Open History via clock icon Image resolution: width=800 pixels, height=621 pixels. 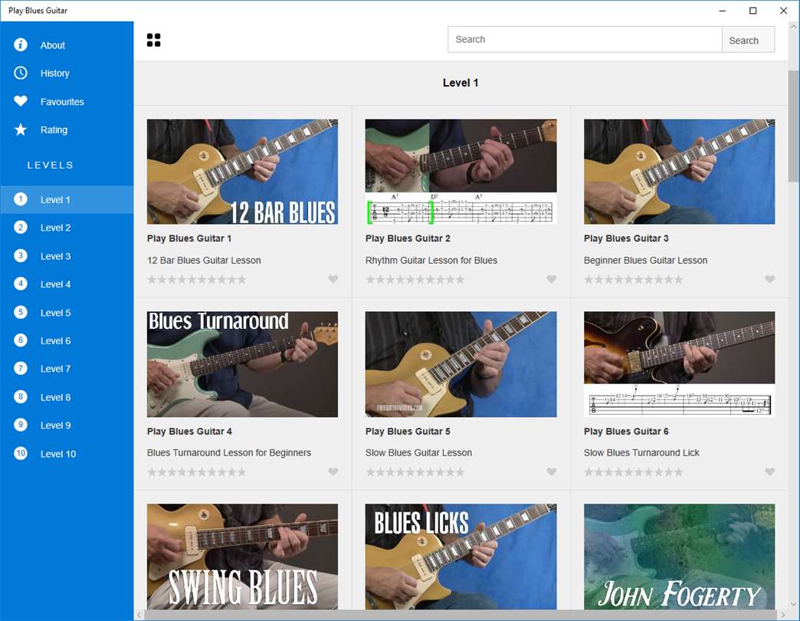point(21,73)
